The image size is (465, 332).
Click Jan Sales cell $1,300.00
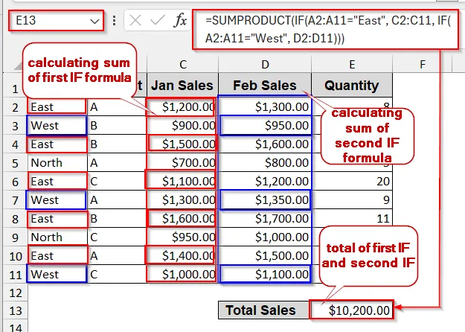[x=182, y=200]
